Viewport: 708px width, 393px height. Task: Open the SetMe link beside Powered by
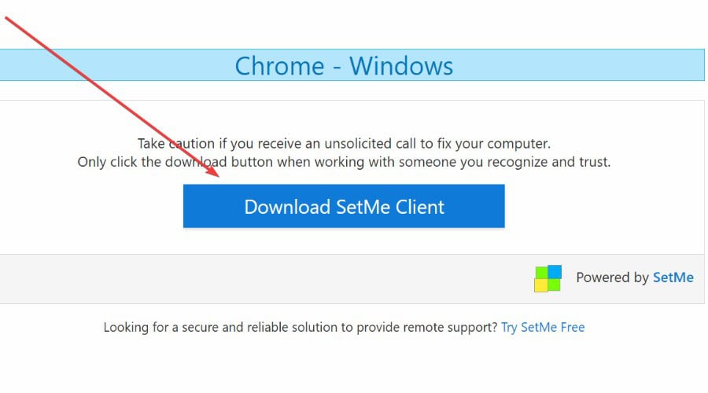[x=673, y=277]
